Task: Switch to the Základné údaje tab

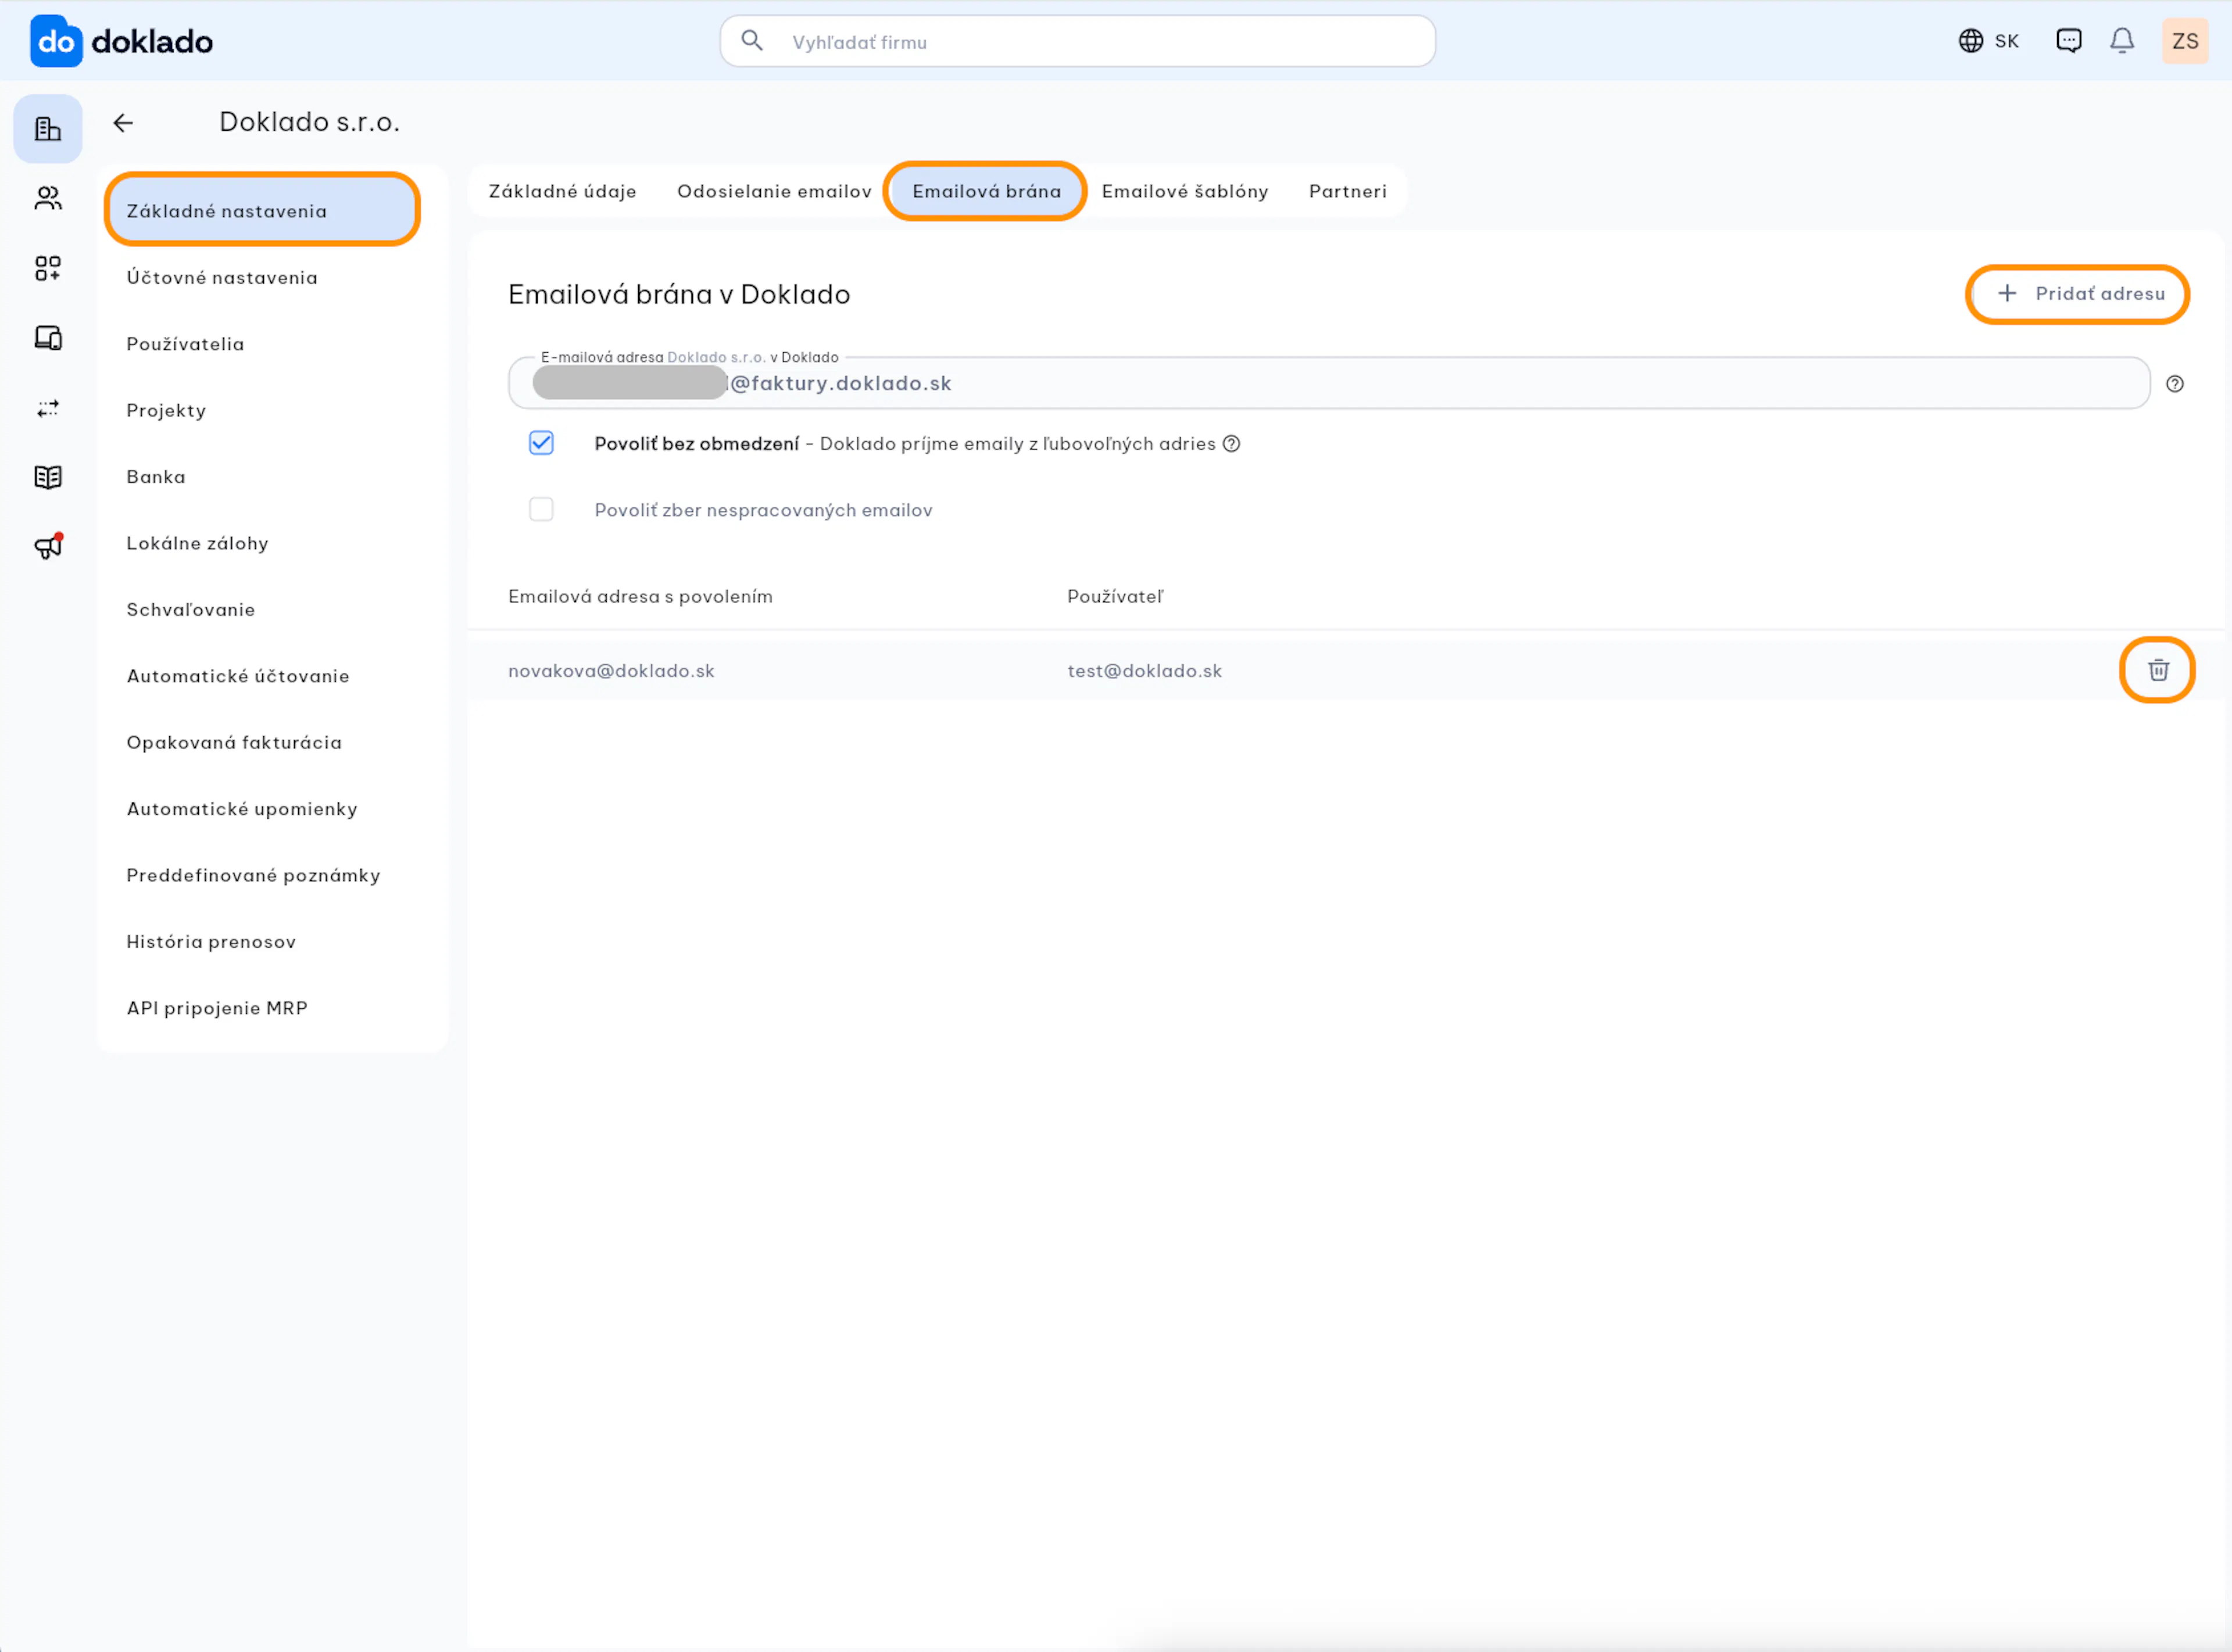Action: (562, 191)
